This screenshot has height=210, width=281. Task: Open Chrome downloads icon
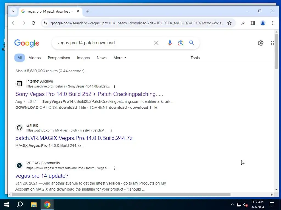click(243, 23)
